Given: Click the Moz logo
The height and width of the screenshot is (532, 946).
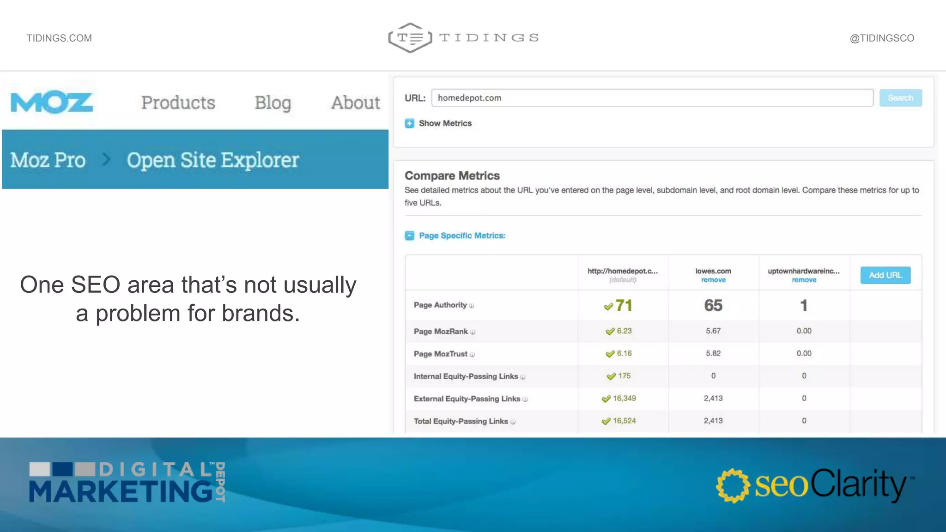Looking at the screenshot, I should 52,103.
